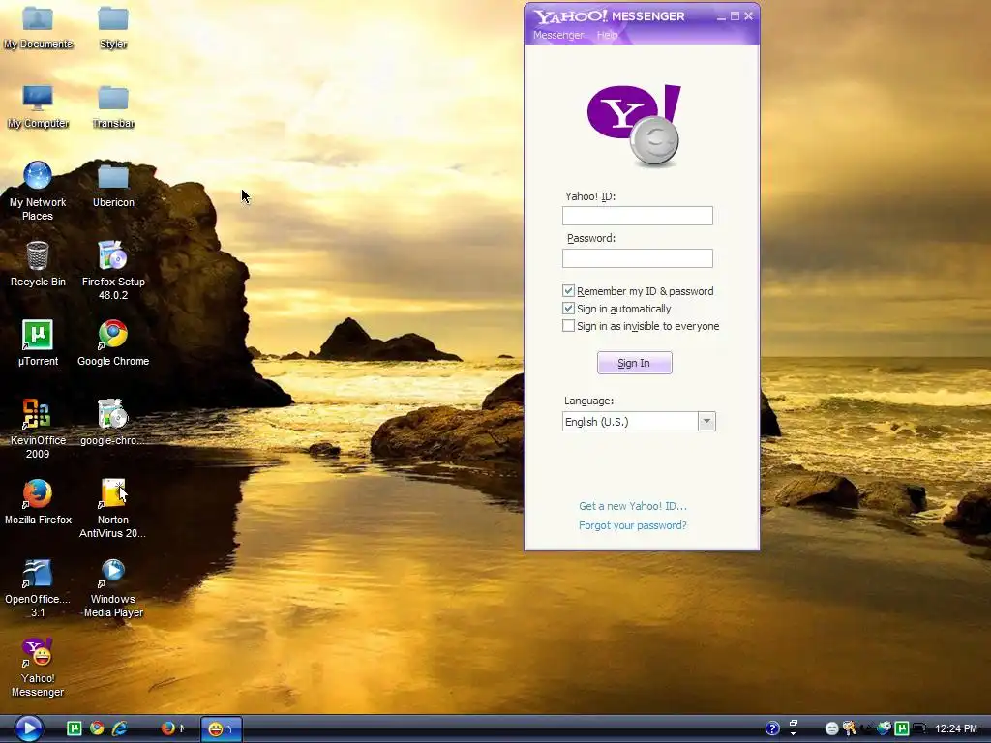991x743 pixels.
Task: Click the Yahoo Messenger gray tray icon
Action: (831, 728)
